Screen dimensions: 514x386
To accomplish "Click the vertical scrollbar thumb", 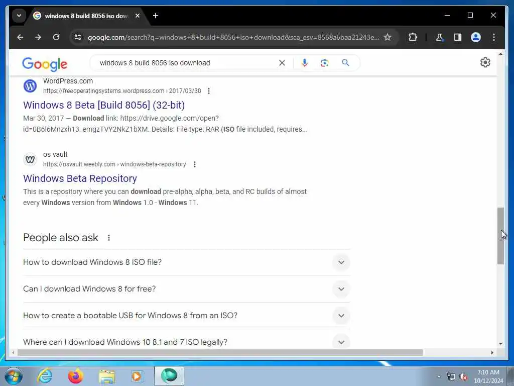I will coord(500,236).
